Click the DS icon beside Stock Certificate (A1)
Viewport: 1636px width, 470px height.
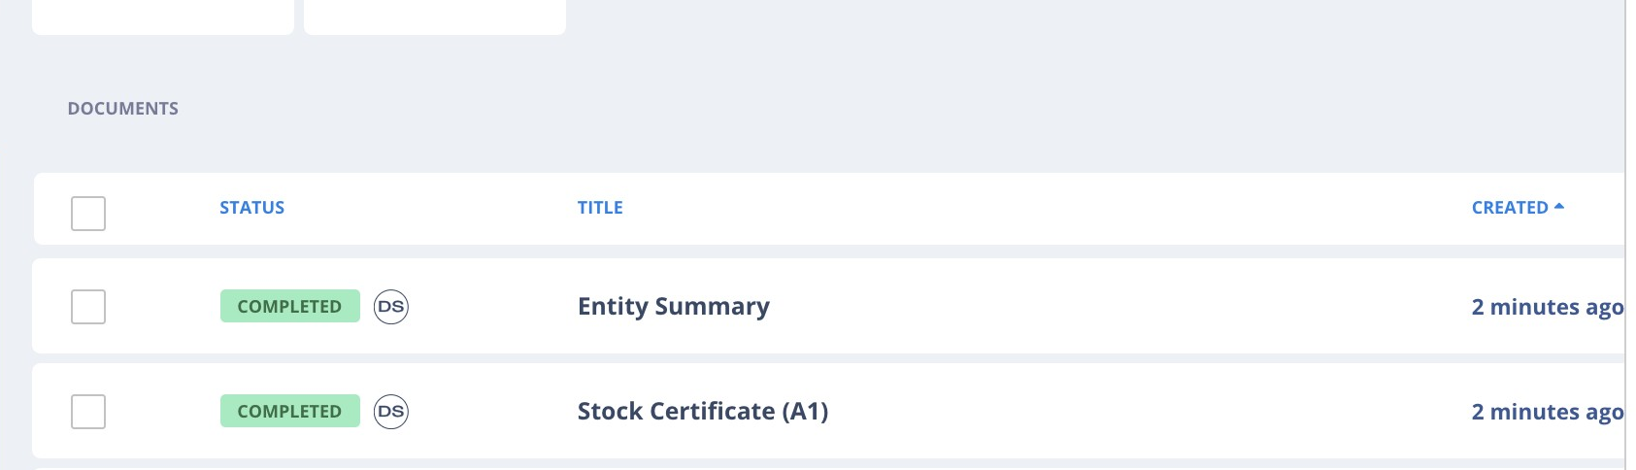[391, 412]
